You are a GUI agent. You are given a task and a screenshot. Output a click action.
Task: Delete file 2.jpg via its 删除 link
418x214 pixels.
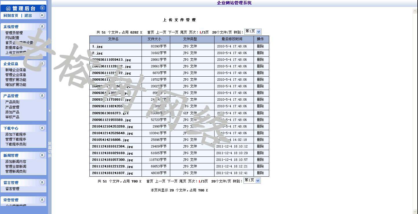tap(260, 53)
